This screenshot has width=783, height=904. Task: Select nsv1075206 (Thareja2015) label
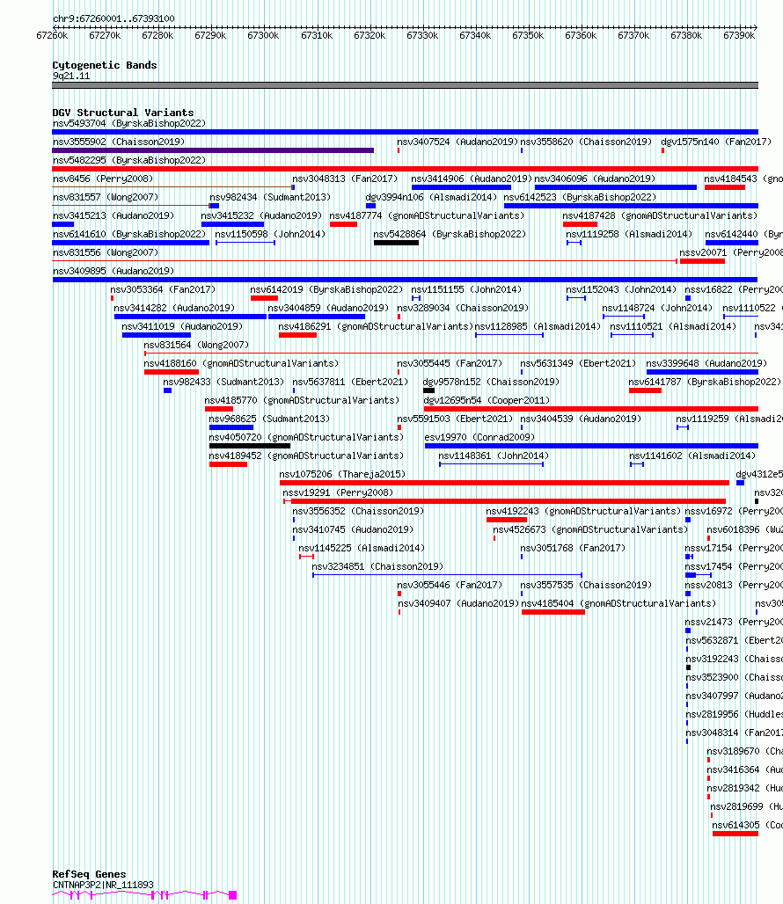coord(342,474)
